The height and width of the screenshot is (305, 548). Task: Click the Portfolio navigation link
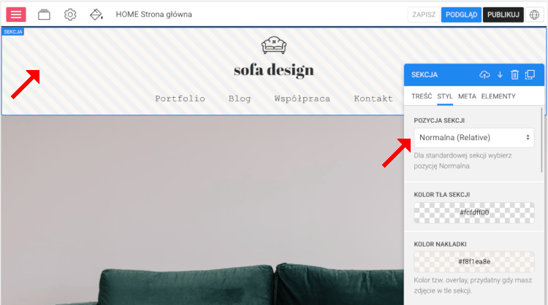pos(180,99)
